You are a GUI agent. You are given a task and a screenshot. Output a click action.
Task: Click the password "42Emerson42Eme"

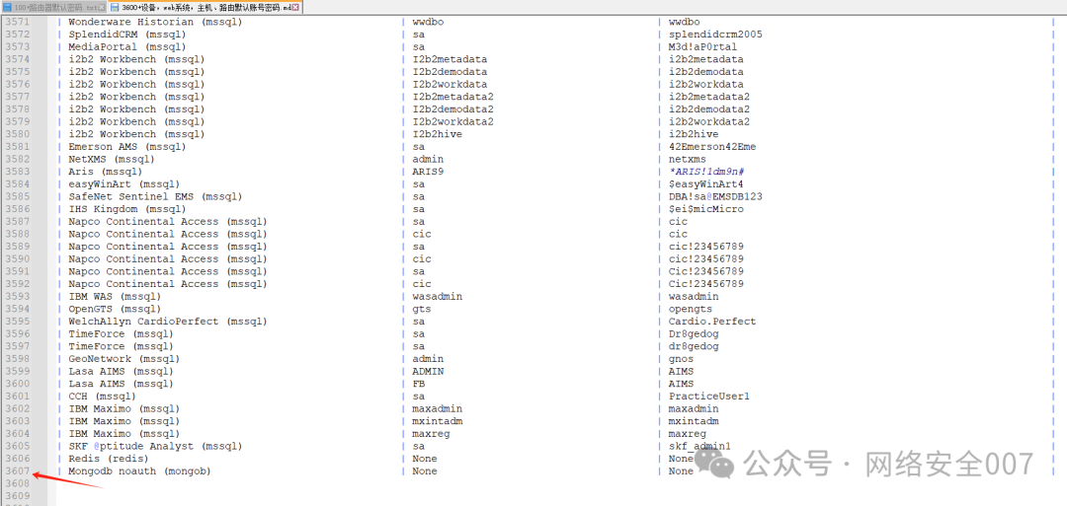click(x=712, y=147)
